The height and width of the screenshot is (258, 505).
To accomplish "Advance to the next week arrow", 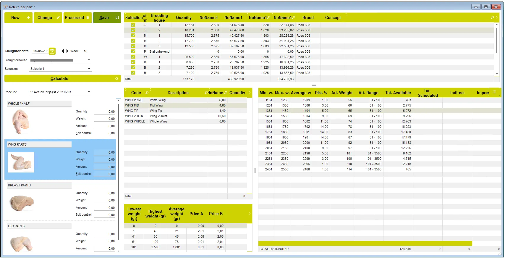I will click(x=67, y=51).
